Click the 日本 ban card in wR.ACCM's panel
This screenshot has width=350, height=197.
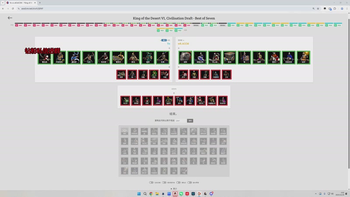pyautogui.click(x=226, y=74)
